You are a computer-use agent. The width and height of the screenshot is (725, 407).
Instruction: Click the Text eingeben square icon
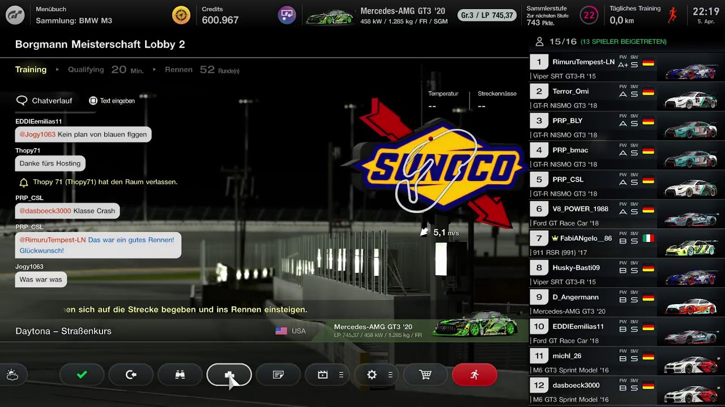(x=93, y=101)
